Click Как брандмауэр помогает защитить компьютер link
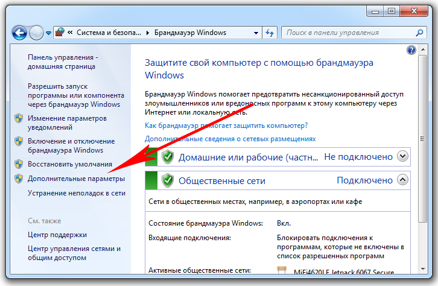This screenshot has width=438, height=286. tap(226, 125)
